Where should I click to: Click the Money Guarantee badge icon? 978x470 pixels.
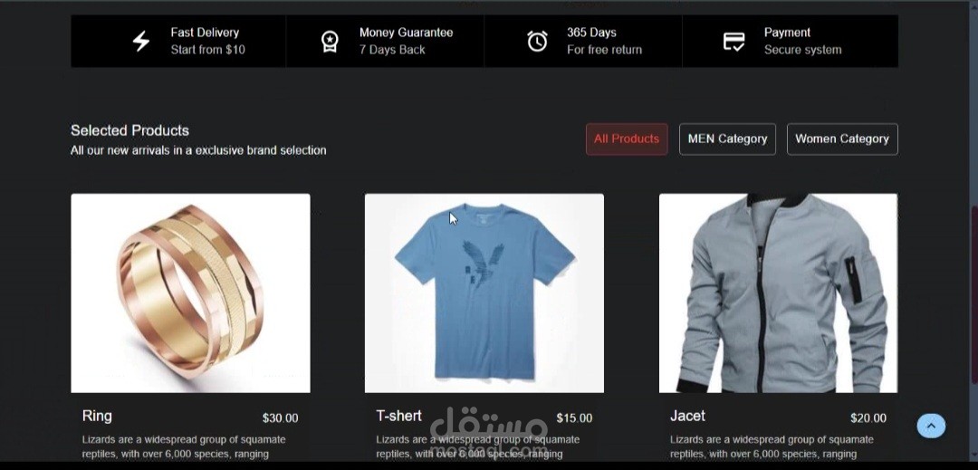pyautogui.click(x=330, y=41)
